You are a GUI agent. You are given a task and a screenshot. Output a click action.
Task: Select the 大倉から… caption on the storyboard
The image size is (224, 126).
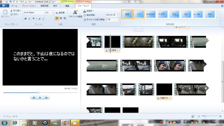pos(164,98)
